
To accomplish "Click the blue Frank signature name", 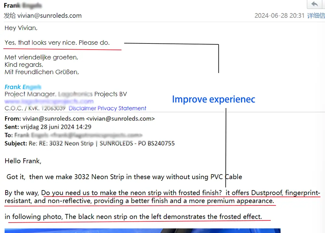I will 23,87.
